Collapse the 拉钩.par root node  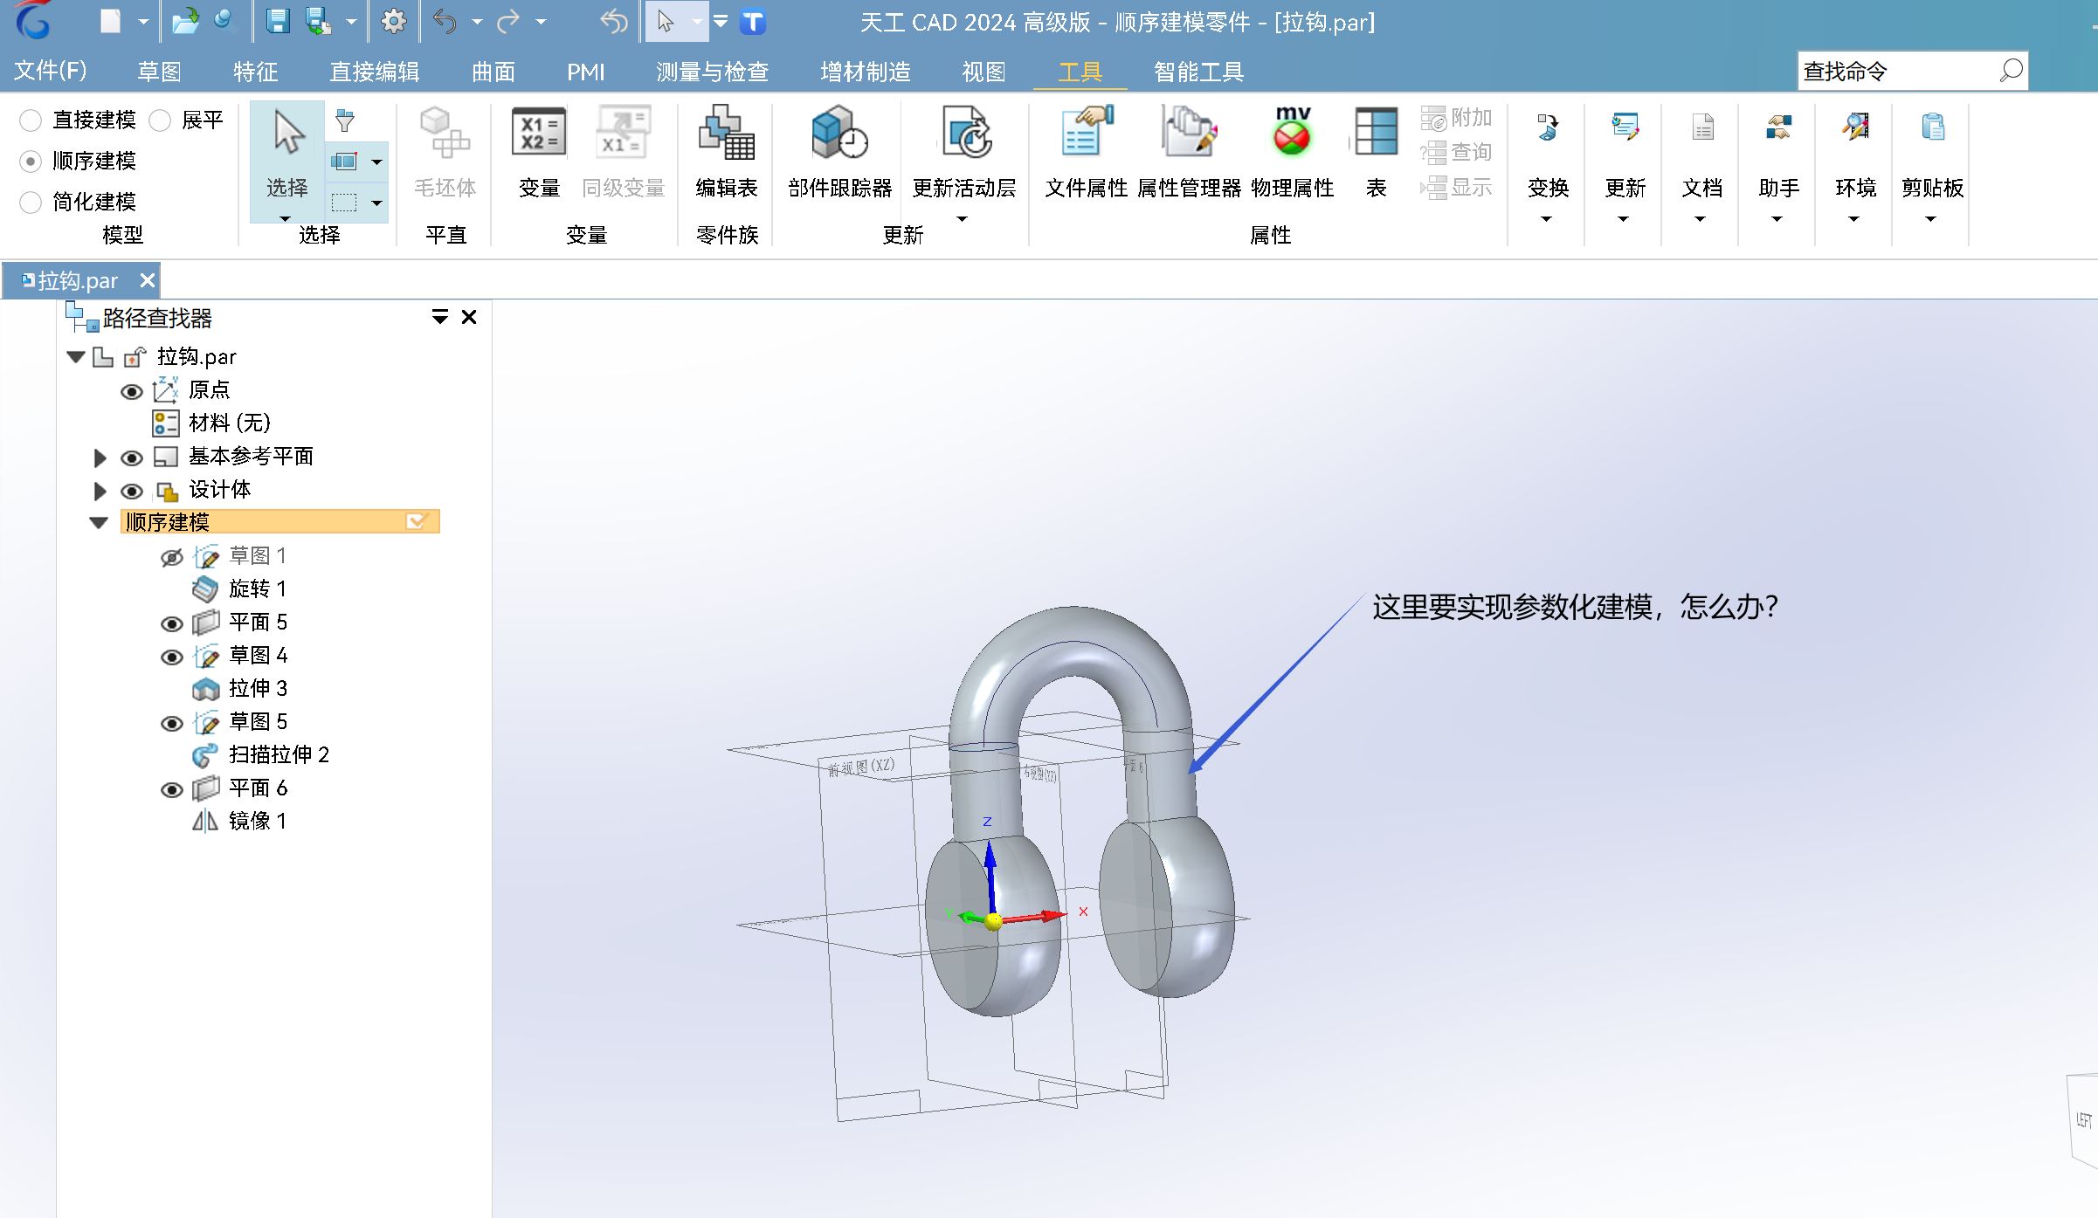pyautogui.click(x=76, y=356)
